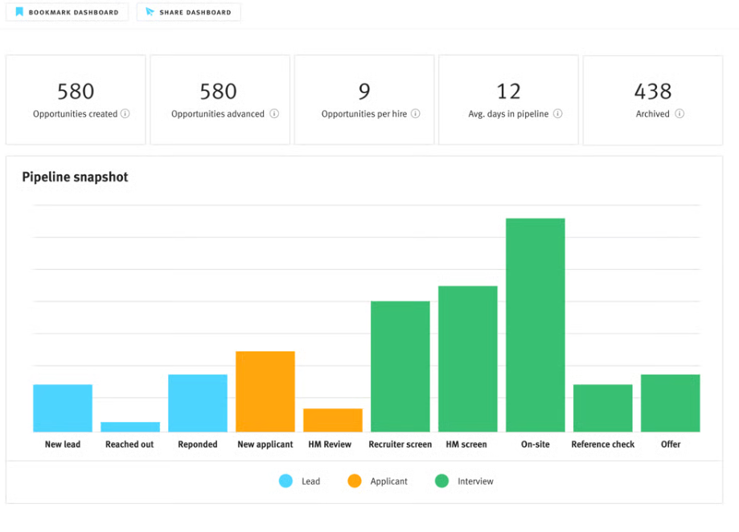Click the info icon beside Avg. days in pipeline
Image resolution: width=739 pixels, height=532 pixels.
pyautogui.click(x=556, y=113)
